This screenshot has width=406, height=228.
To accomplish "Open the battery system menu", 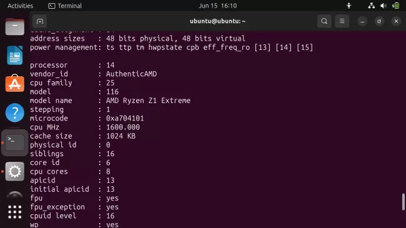I will (395, 6).
